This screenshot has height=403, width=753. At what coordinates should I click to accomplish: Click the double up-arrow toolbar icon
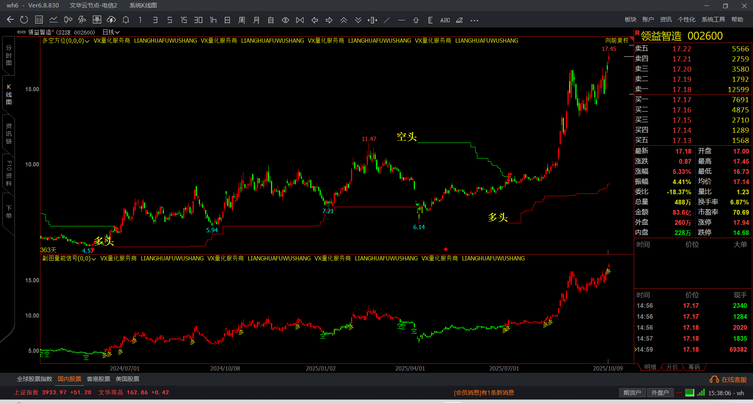point(344,20)
